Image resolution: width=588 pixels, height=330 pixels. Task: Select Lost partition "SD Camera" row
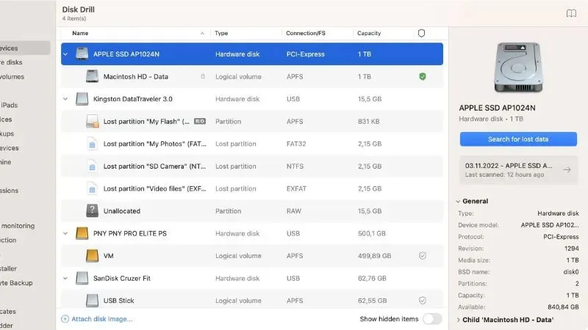pos(252,166)
